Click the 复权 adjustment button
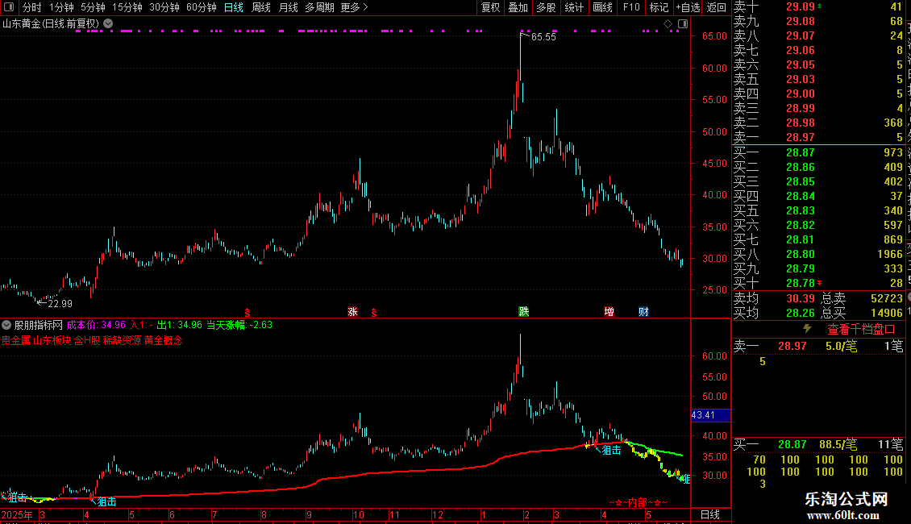Image resolution: width=911 pixels, height=524 pixels. click(x=490, y=7)
